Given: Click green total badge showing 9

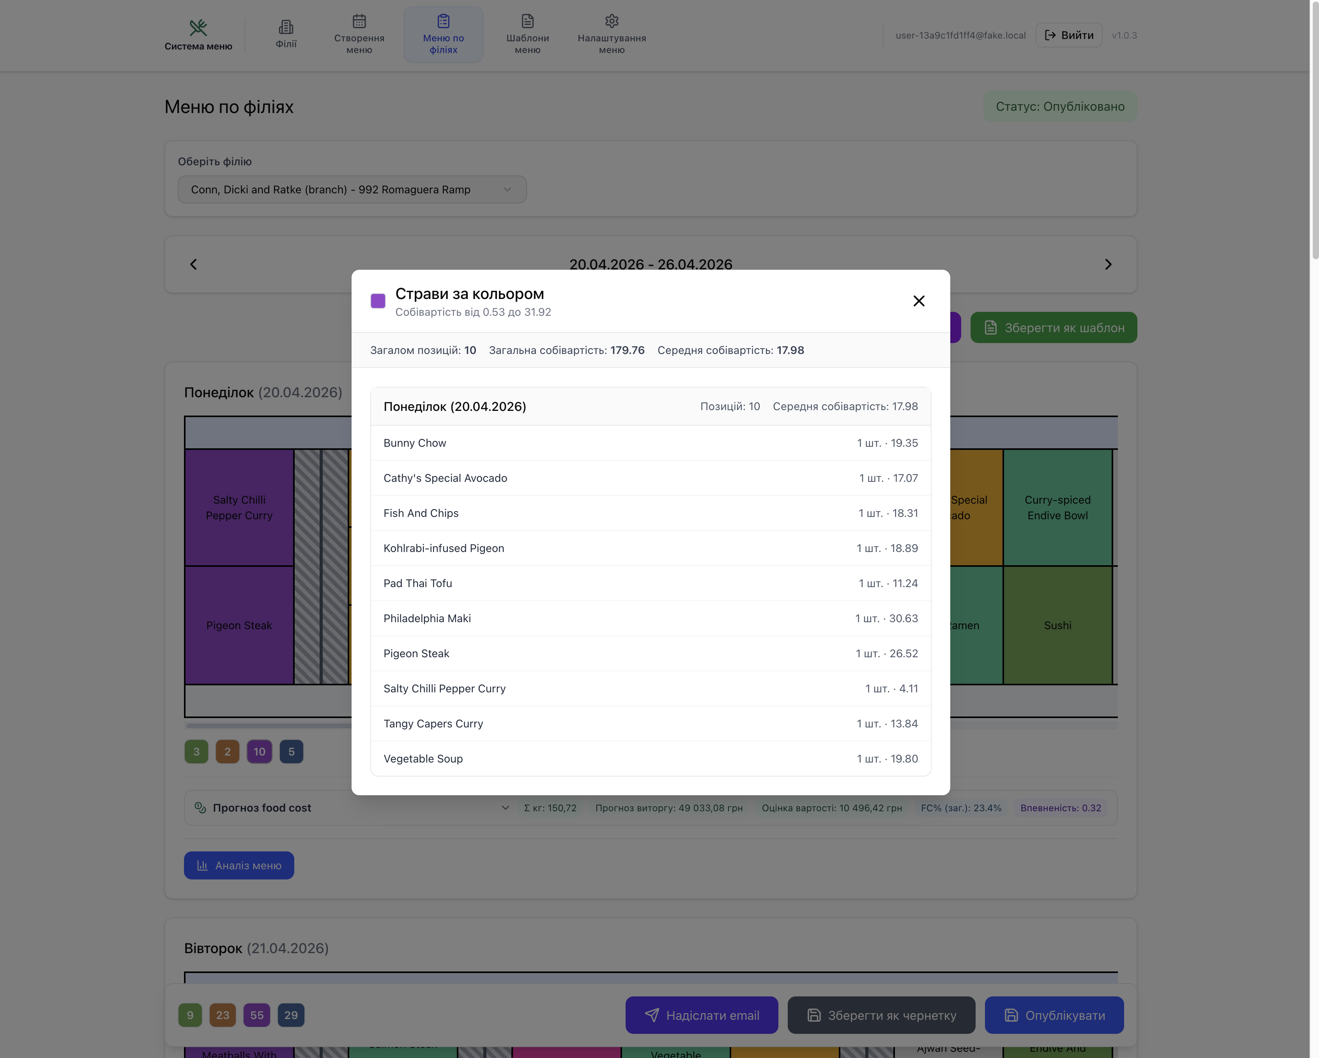Looking at the screenshot, I should click(190, 1015).
